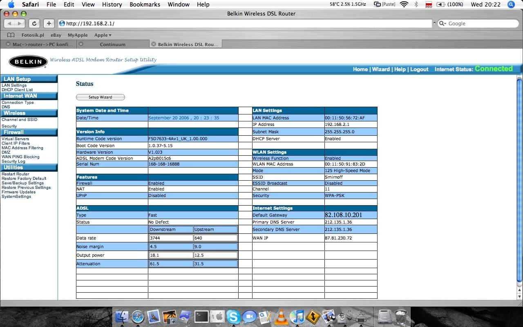Screen dimensions: 523x327
Task: Open Virtual Servers page
Action: pos(15,139)
